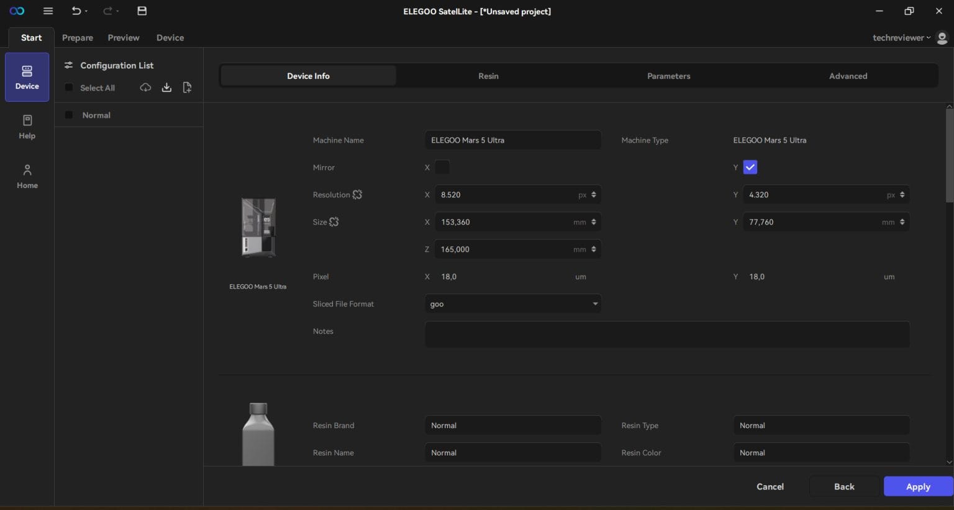The width and height of the screenshot is (954, 510).
Task: Click the undo arrow icon
Action: pyautogui.click(x=76, y=11)
